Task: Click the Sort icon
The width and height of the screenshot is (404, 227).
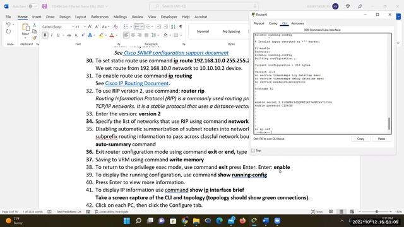Action: coord(173,26)
